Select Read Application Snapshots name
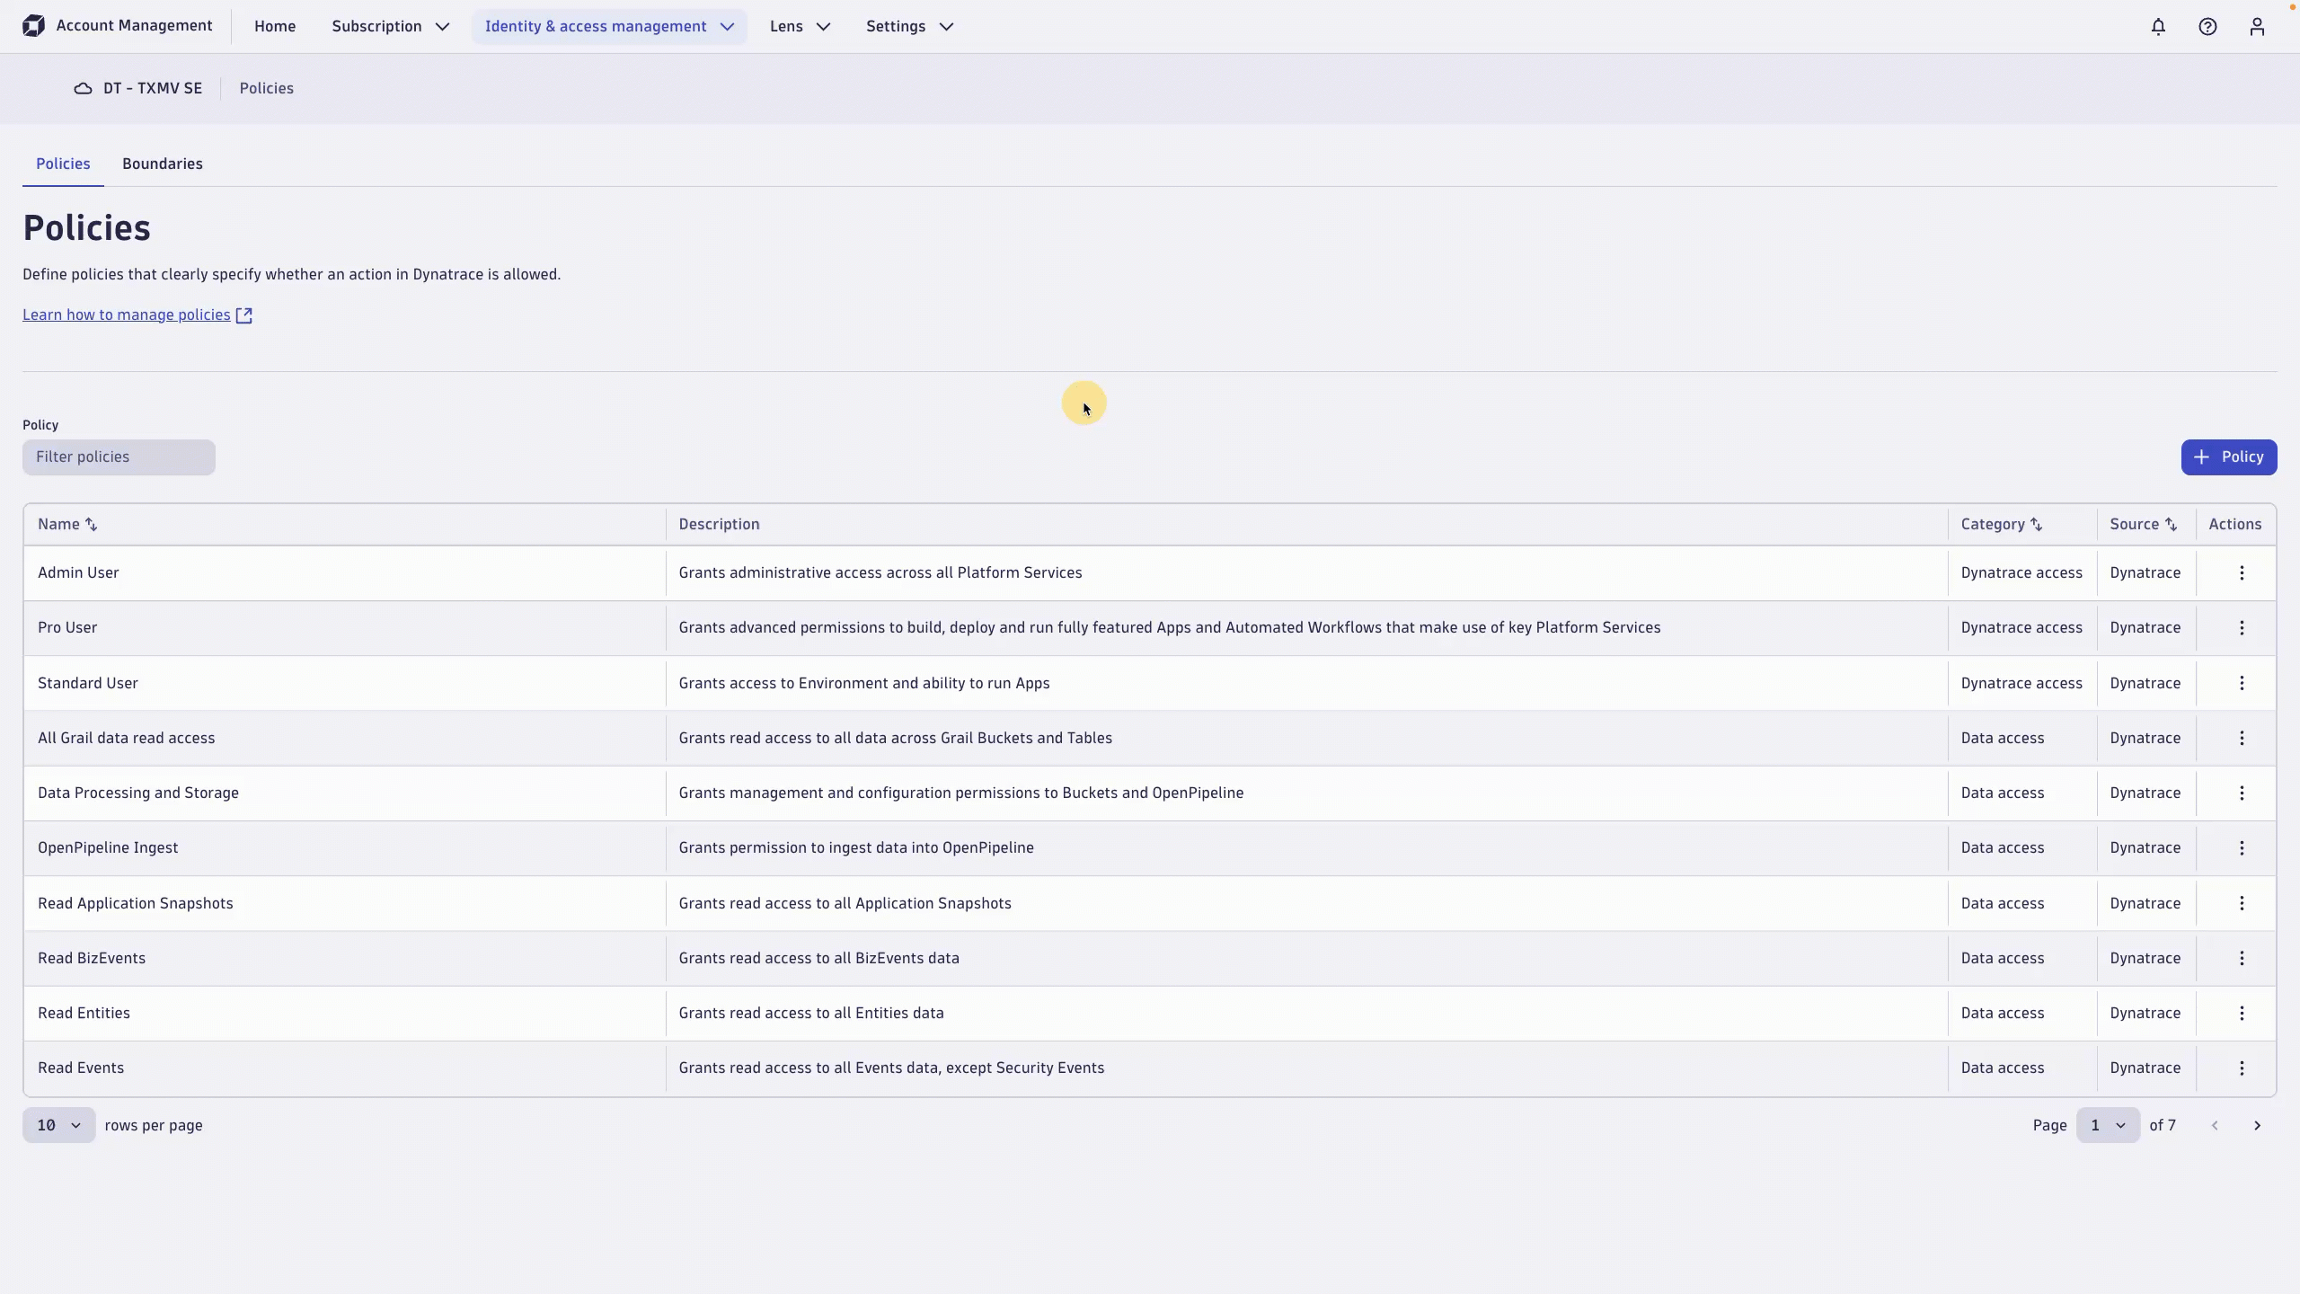 136,904
